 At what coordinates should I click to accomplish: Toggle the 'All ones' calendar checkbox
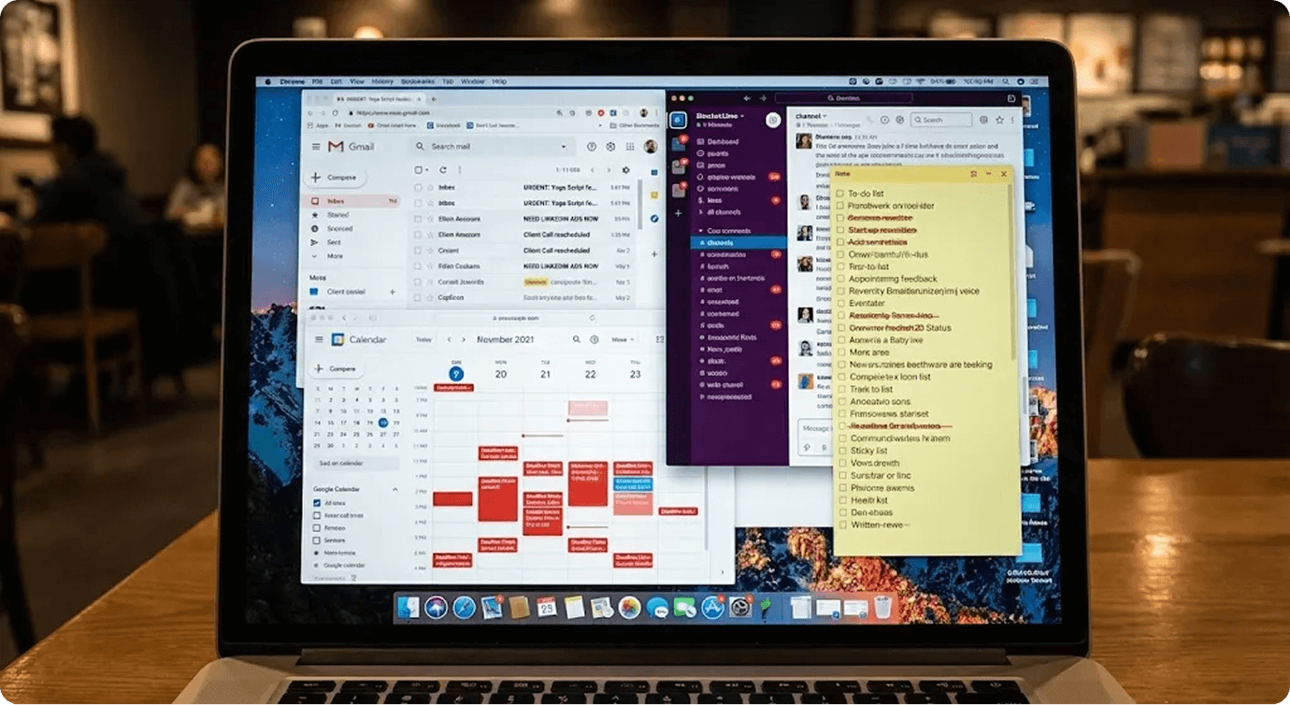(x=318, y=503)
